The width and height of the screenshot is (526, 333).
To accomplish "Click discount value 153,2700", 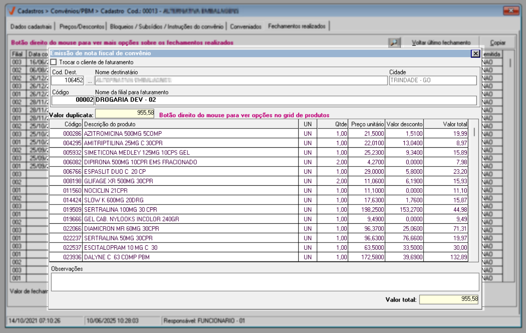I will (x=411, y=209).
